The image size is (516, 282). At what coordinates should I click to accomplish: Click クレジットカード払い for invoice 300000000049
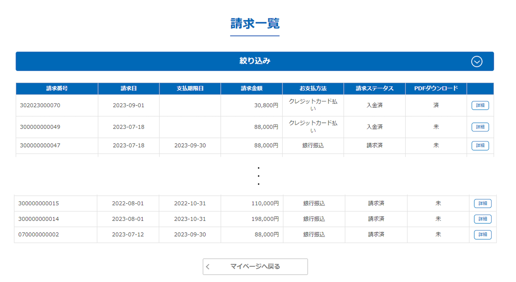pyautogui.click(x=313, y=127)
